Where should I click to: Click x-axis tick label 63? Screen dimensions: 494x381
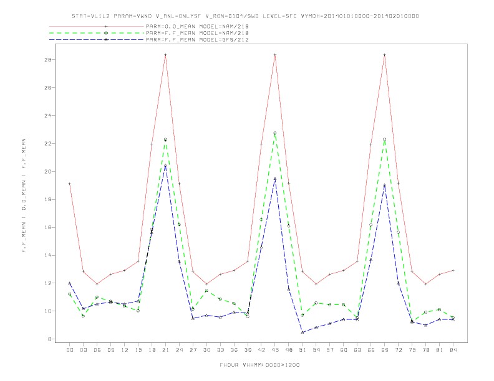357,350
